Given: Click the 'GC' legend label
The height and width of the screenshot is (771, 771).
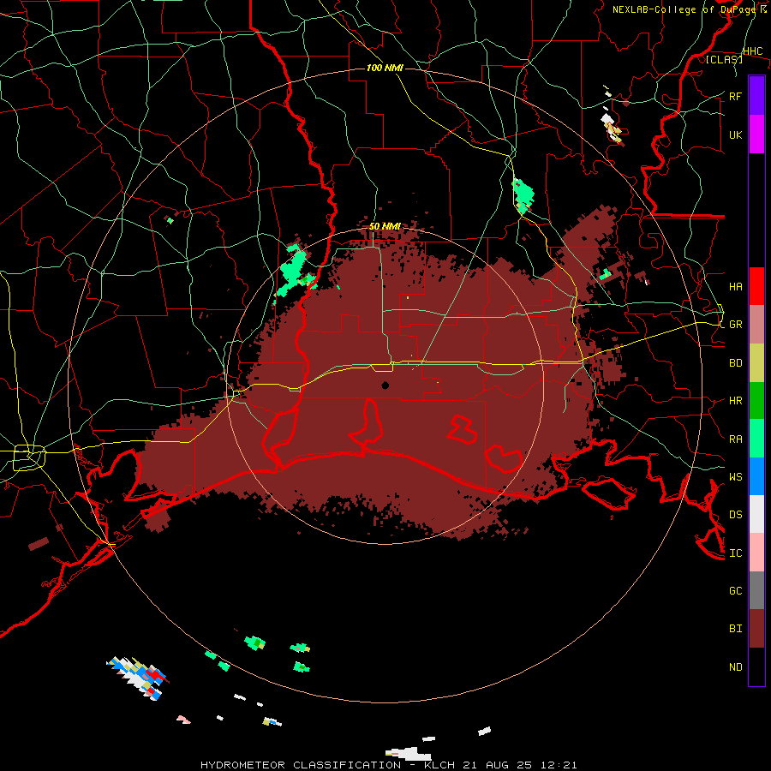Looking at the screenshot, I should [735, 590].
